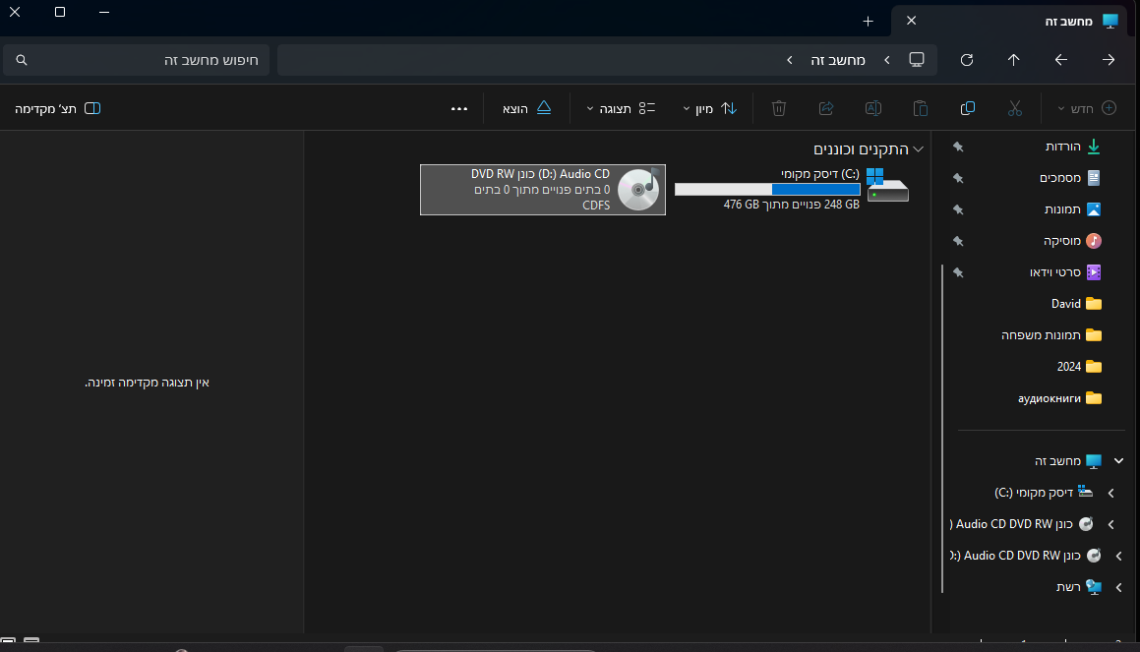Collapse the התקנים וכוננים group

tap(919, 149)
